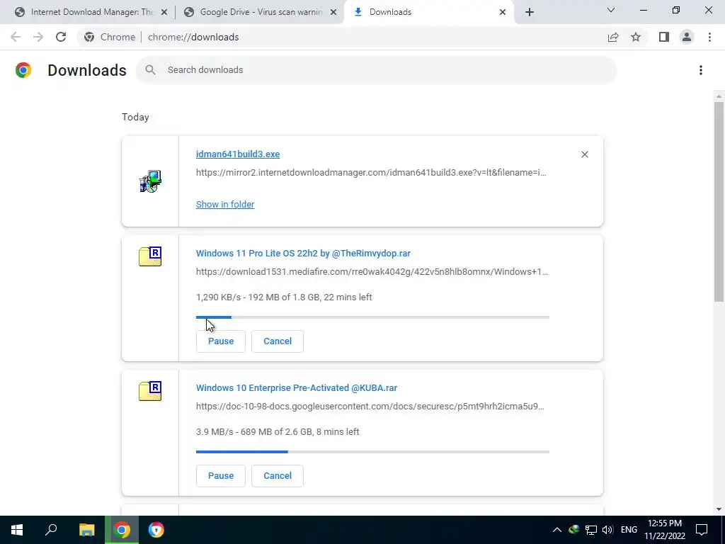Open Chrome's three-dot main menu
The image size is (725, 544).
tap(709, 37)
